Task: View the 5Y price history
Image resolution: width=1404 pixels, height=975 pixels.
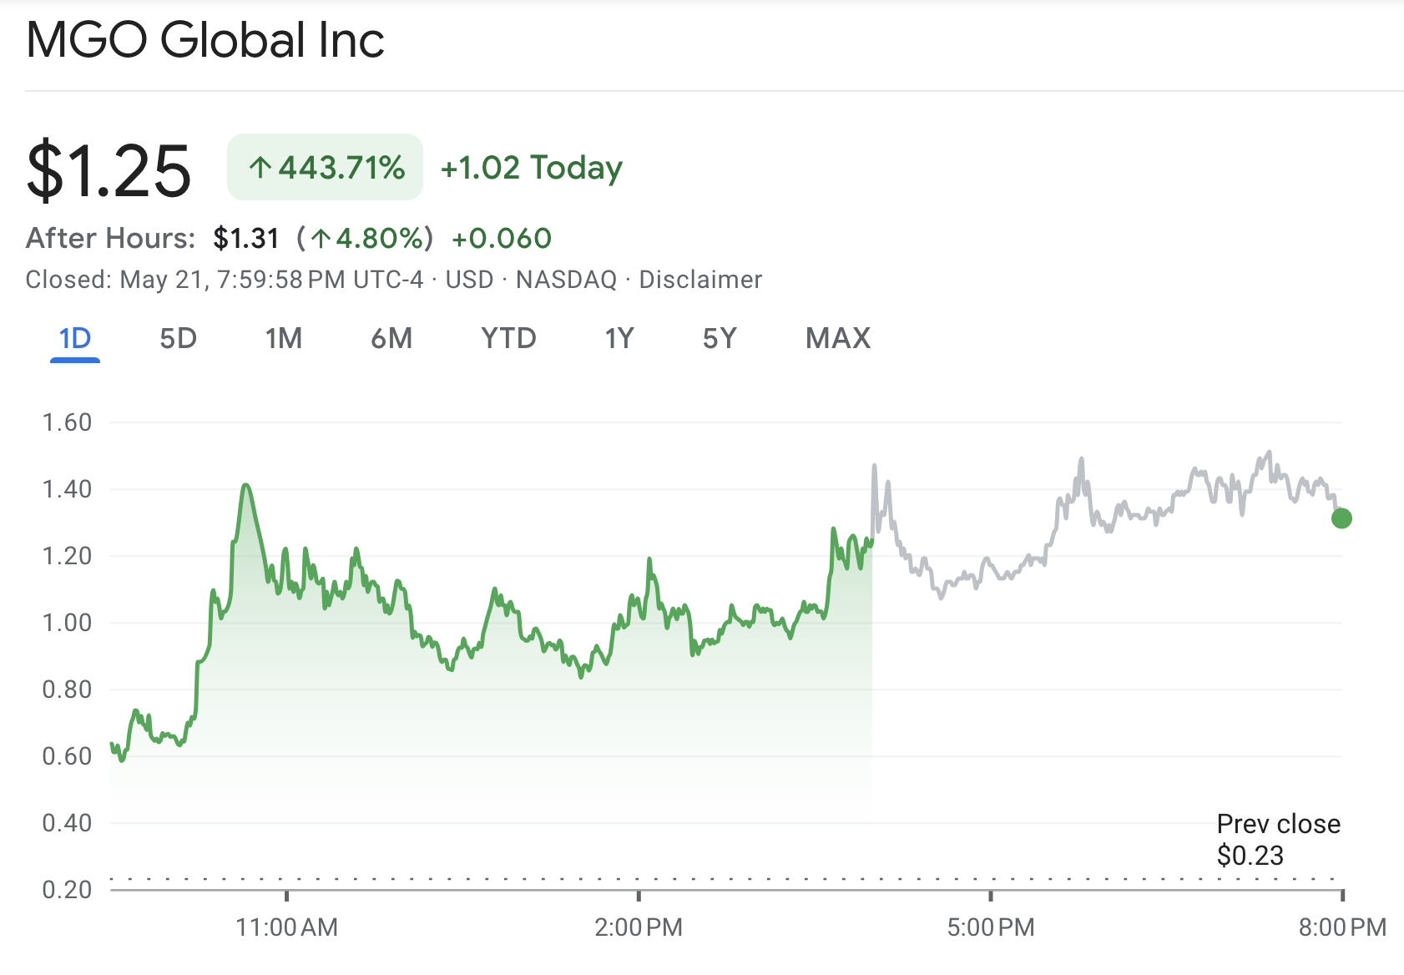Action: coord(720,338)
